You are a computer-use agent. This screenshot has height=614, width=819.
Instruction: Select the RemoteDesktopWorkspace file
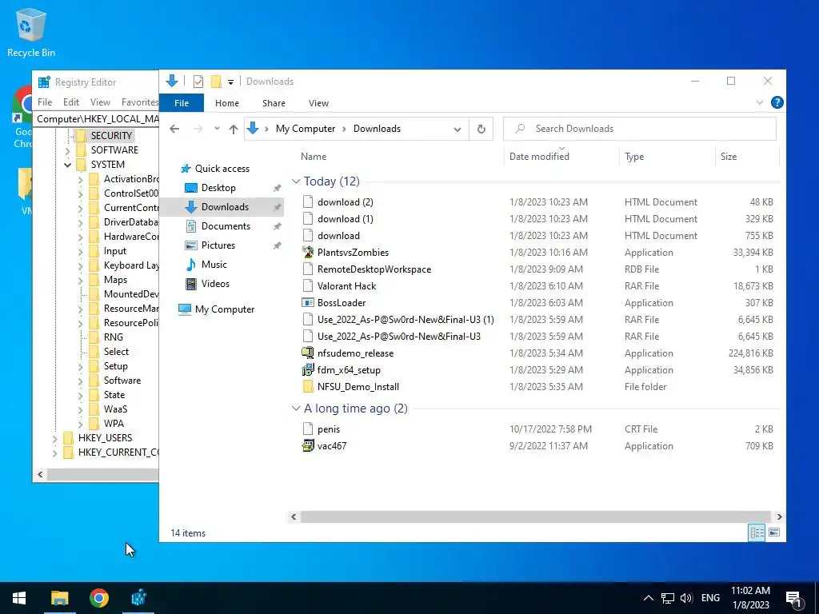(374, 269)
